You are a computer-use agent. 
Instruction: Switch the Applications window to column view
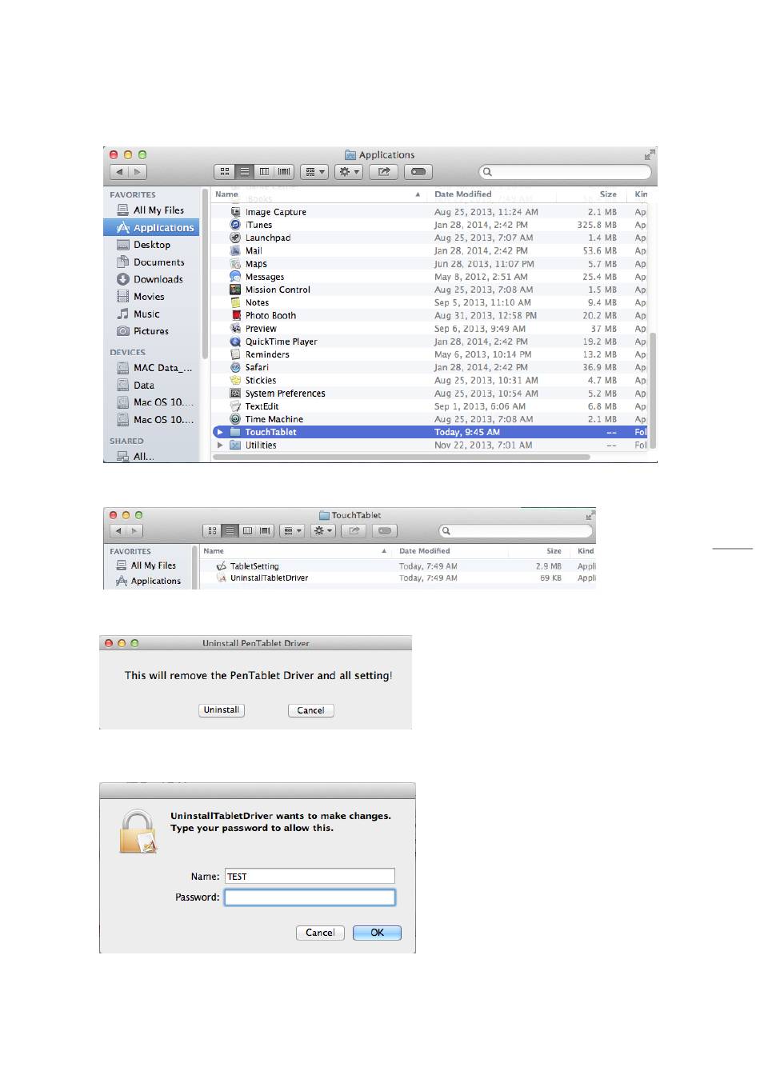click(264, 171)
